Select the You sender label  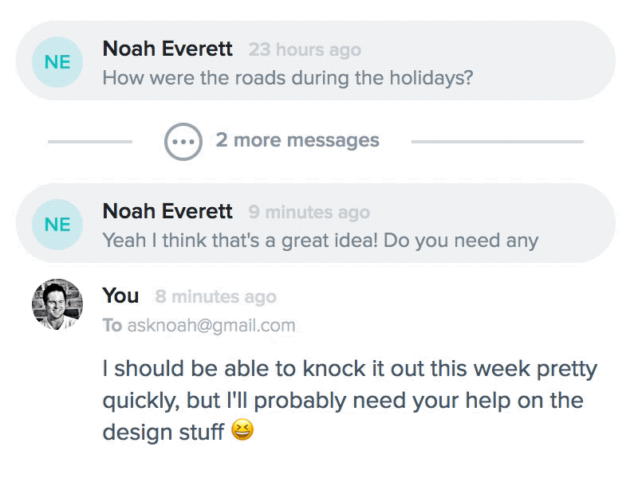[x=119, y=296]
